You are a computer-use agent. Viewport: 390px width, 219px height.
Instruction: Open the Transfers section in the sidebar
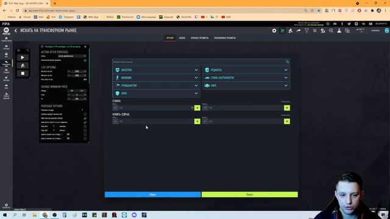(6, 63)
